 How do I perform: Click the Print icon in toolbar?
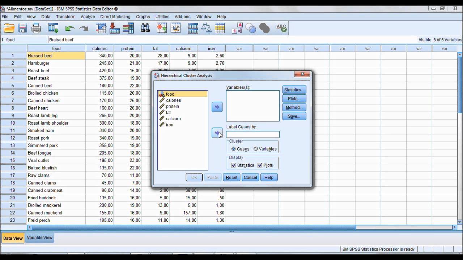click(36, 28)
